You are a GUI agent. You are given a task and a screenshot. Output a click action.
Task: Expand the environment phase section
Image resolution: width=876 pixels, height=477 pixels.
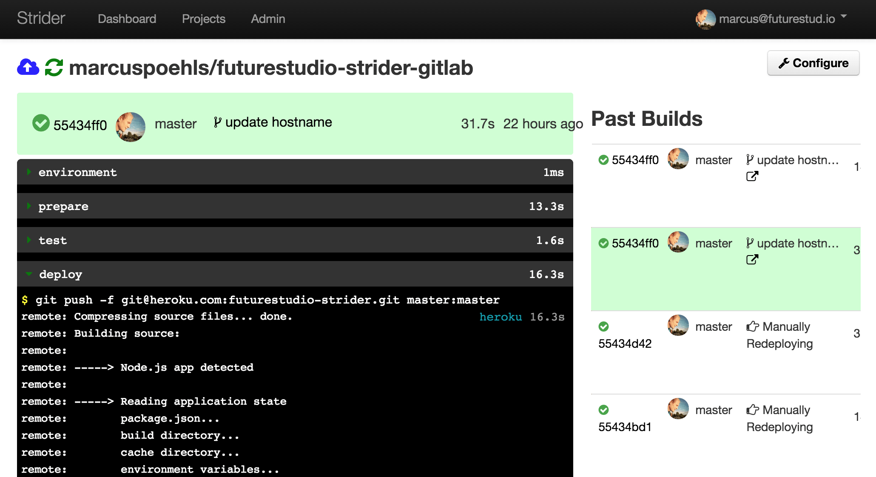[x=295, y=172]
